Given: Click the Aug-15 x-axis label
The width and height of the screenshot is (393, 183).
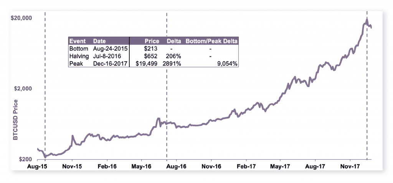Looking at the screenshot, I should click(38, 167).
